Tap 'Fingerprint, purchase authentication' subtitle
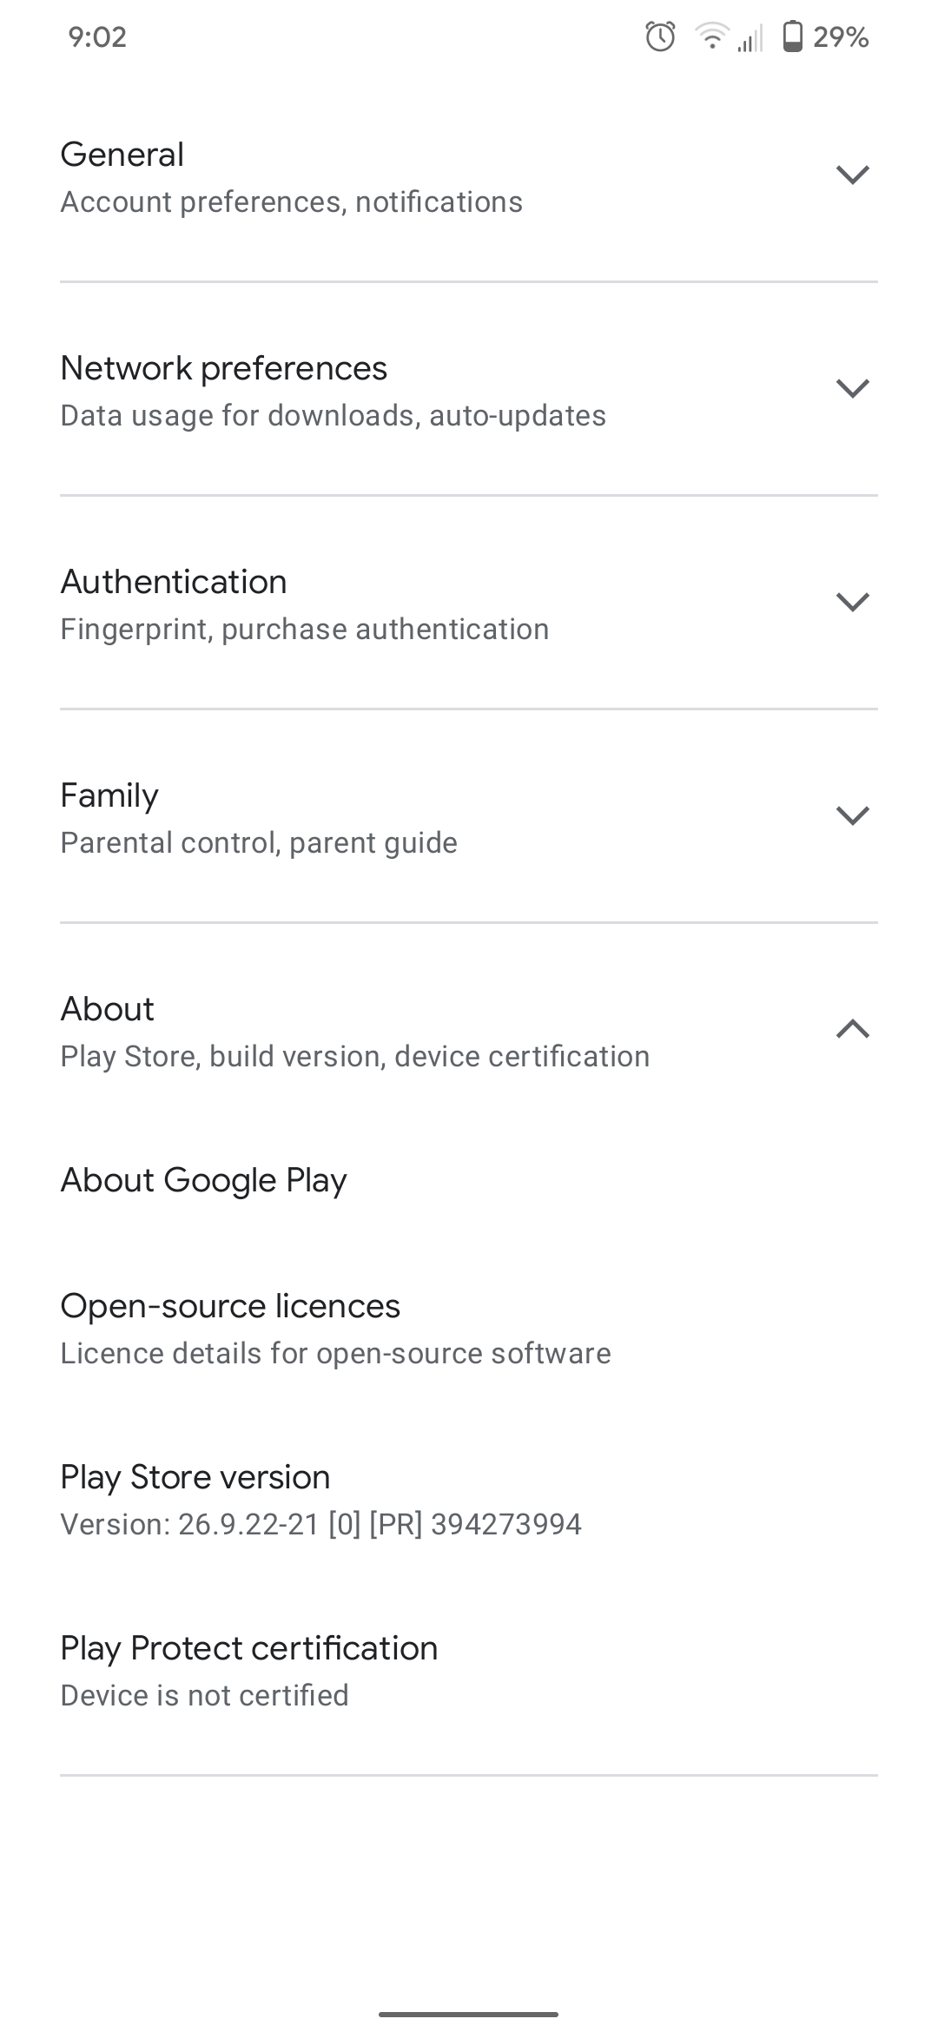Screen dimensions: 938x2032 [x=304, y=628]
